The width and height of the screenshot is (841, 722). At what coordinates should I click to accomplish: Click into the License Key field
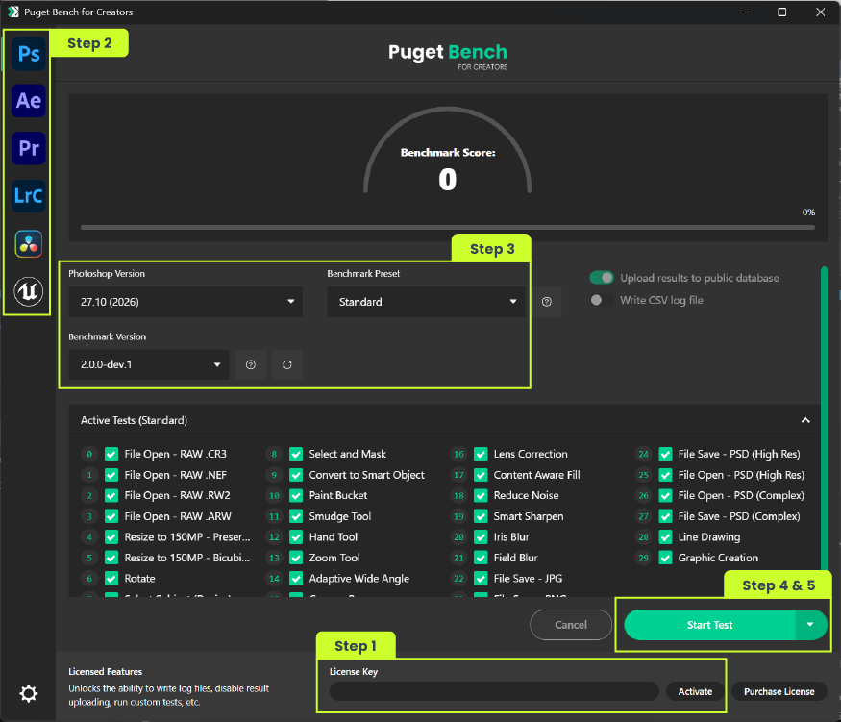tap(494, 692)
